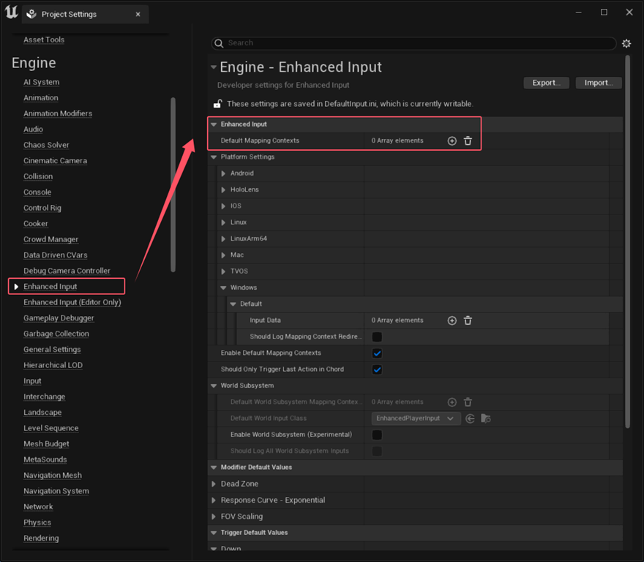Open Cinematic Camera settings
This screenshot has height=562, width=644.
tap(55, 161)
